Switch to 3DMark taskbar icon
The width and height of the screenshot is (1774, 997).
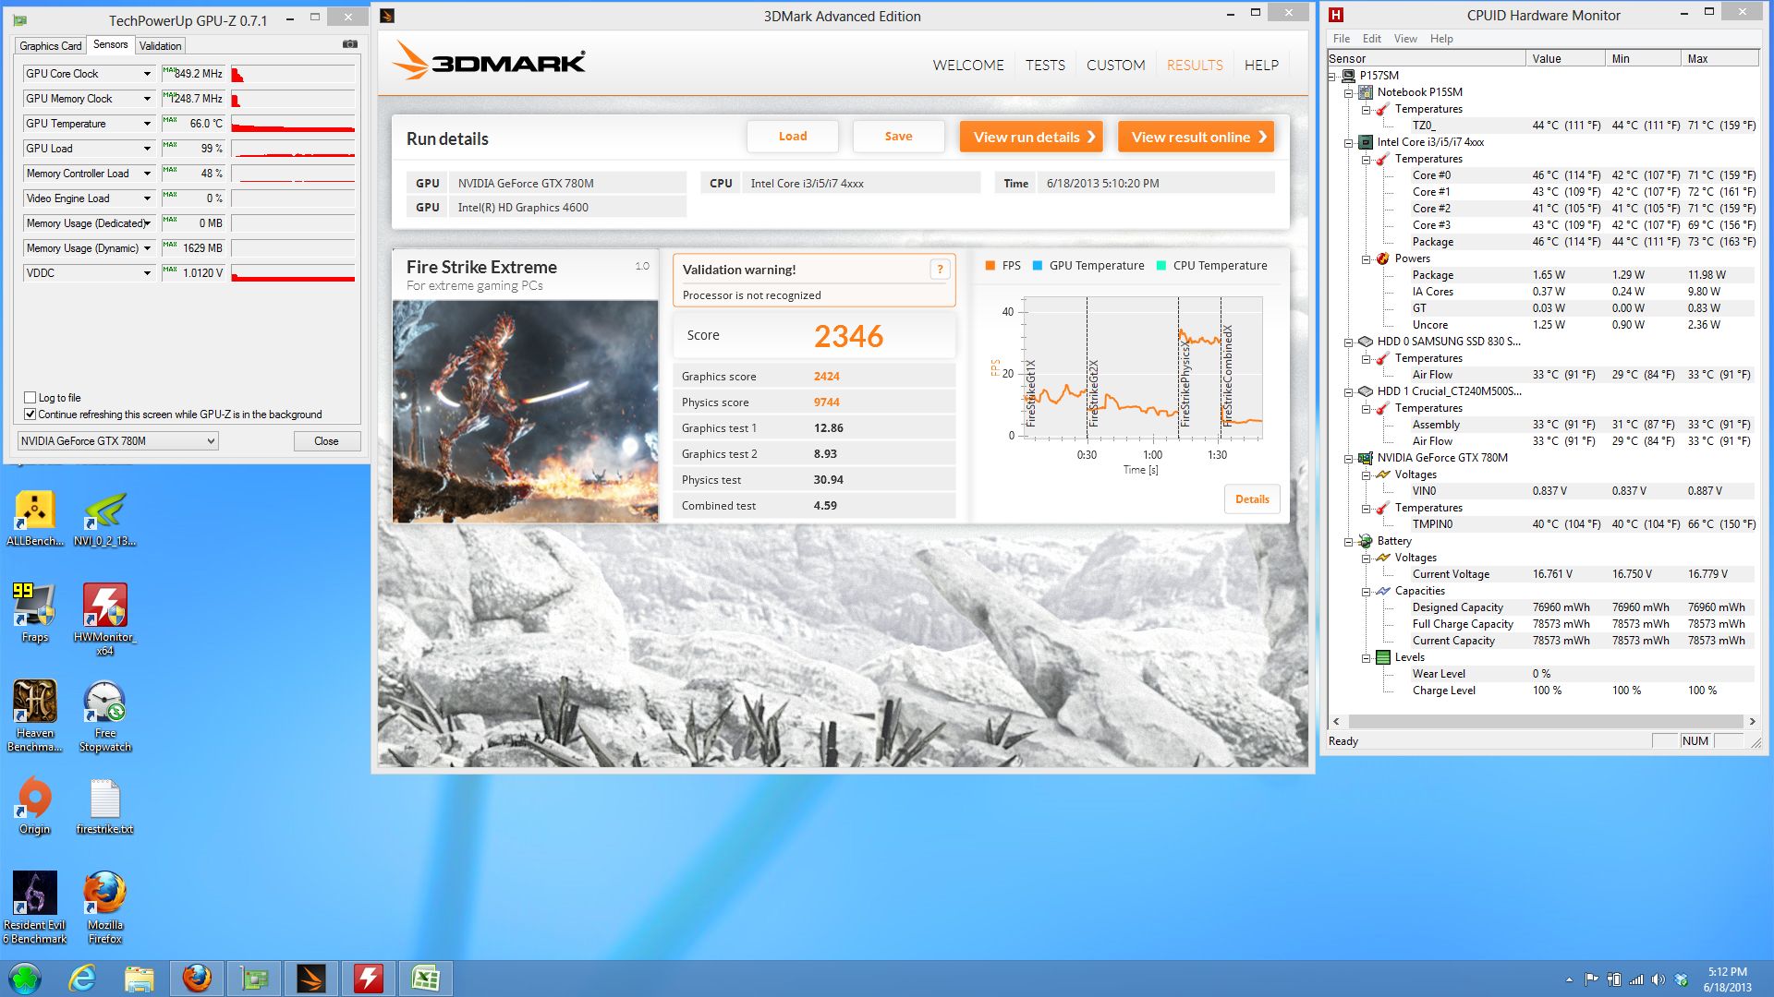coord(311,978)
